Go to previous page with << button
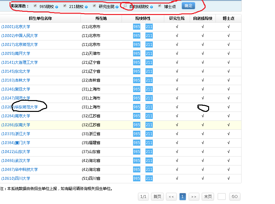 pyautogui.click(x=171, y=197)
